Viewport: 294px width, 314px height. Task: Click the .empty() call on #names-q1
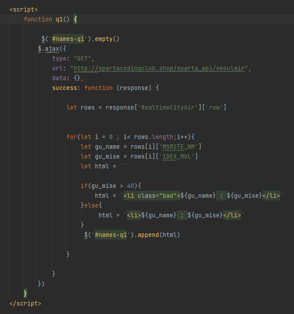(x=105, y=39)
